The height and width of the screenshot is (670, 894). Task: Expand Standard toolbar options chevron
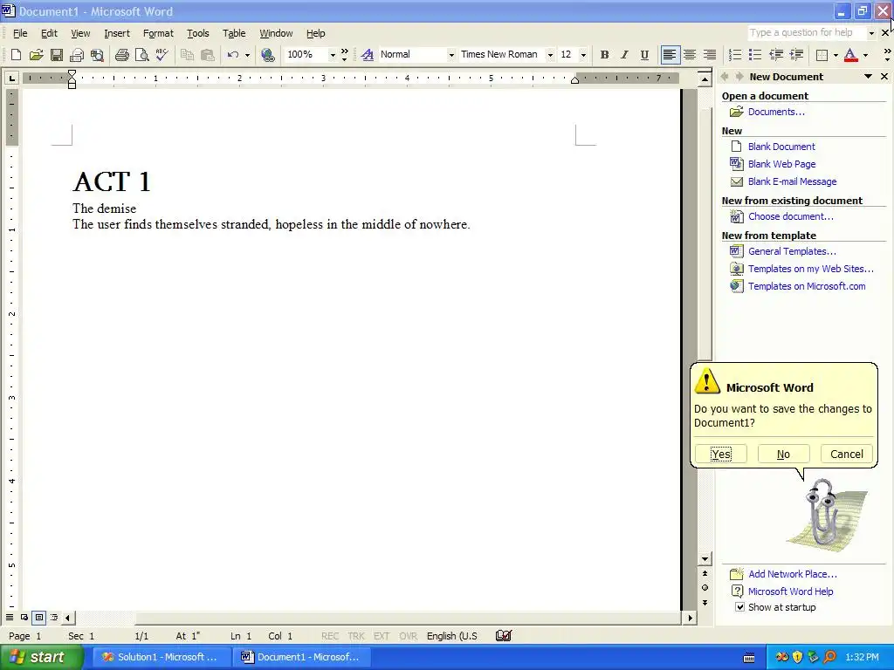pyautogui.click(x=344, y=55)
